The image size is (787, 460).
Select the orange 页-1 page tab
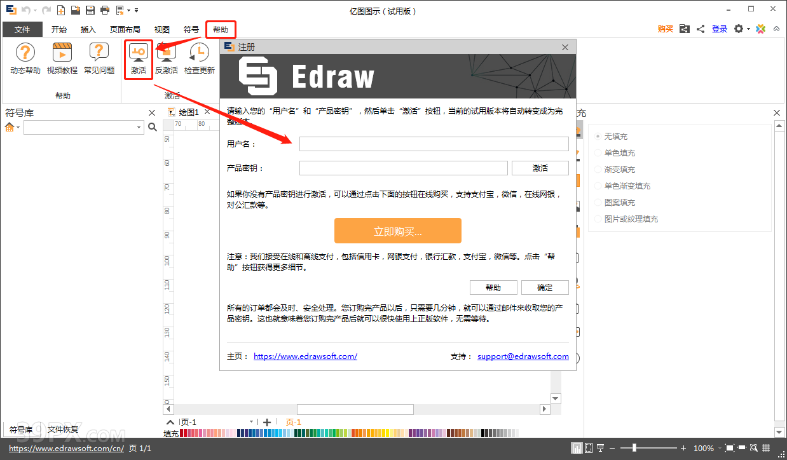pyautogui.click(x=293, y=423)
